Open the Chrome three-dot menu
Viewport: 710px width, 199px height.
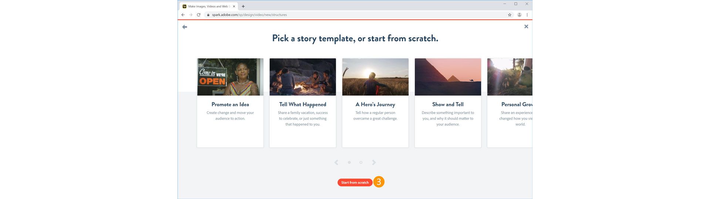(527, 15)
